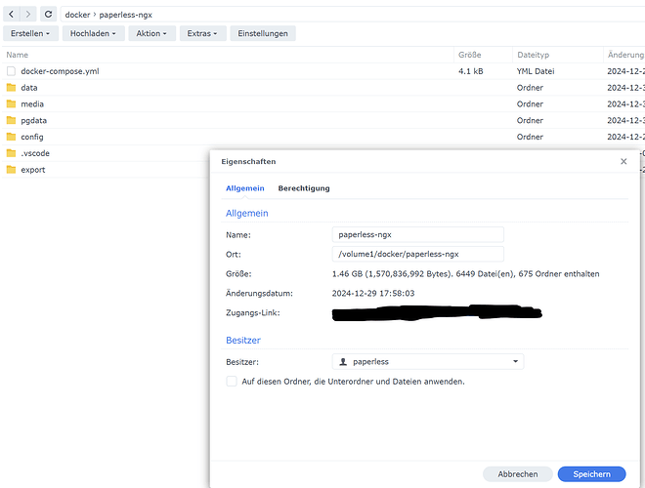The height and width of the screenshot is (488, 645).
Task: Open the Aktion dropdown menu
Action: point(151,33)
